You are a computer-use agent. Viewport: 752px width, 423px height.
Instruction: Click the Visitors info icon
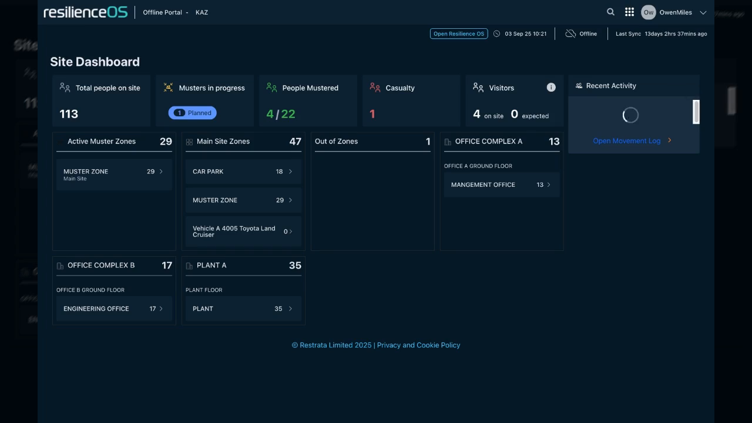pos(551,88)
